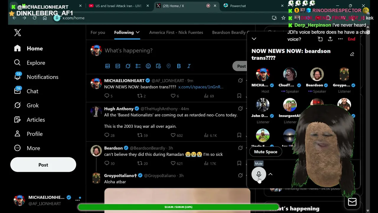Bookmark this page with star icon
The height and width of the screenshot is (213, 378).
283,18
